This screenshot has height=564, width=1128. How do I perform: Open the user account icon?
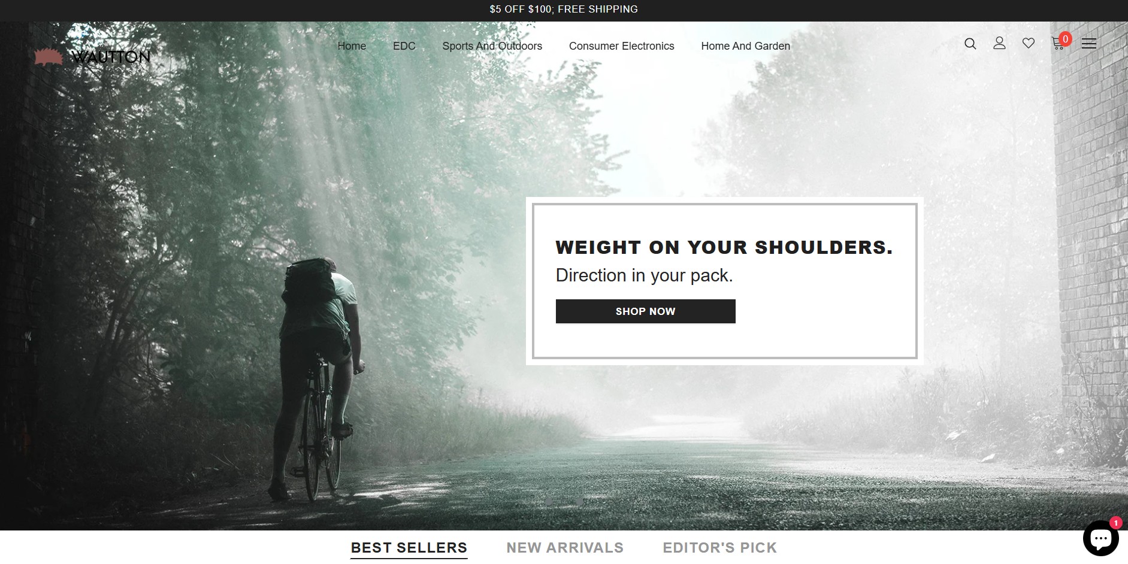[999, 43]
